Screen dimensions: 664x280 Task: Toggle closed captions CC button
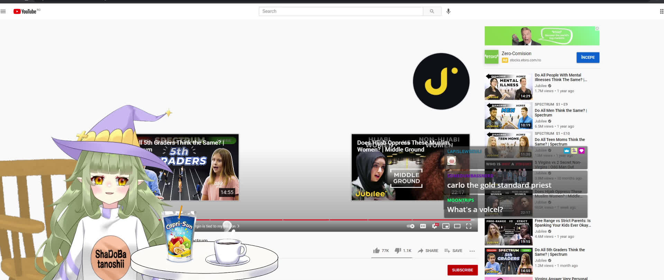click(423, 226)
